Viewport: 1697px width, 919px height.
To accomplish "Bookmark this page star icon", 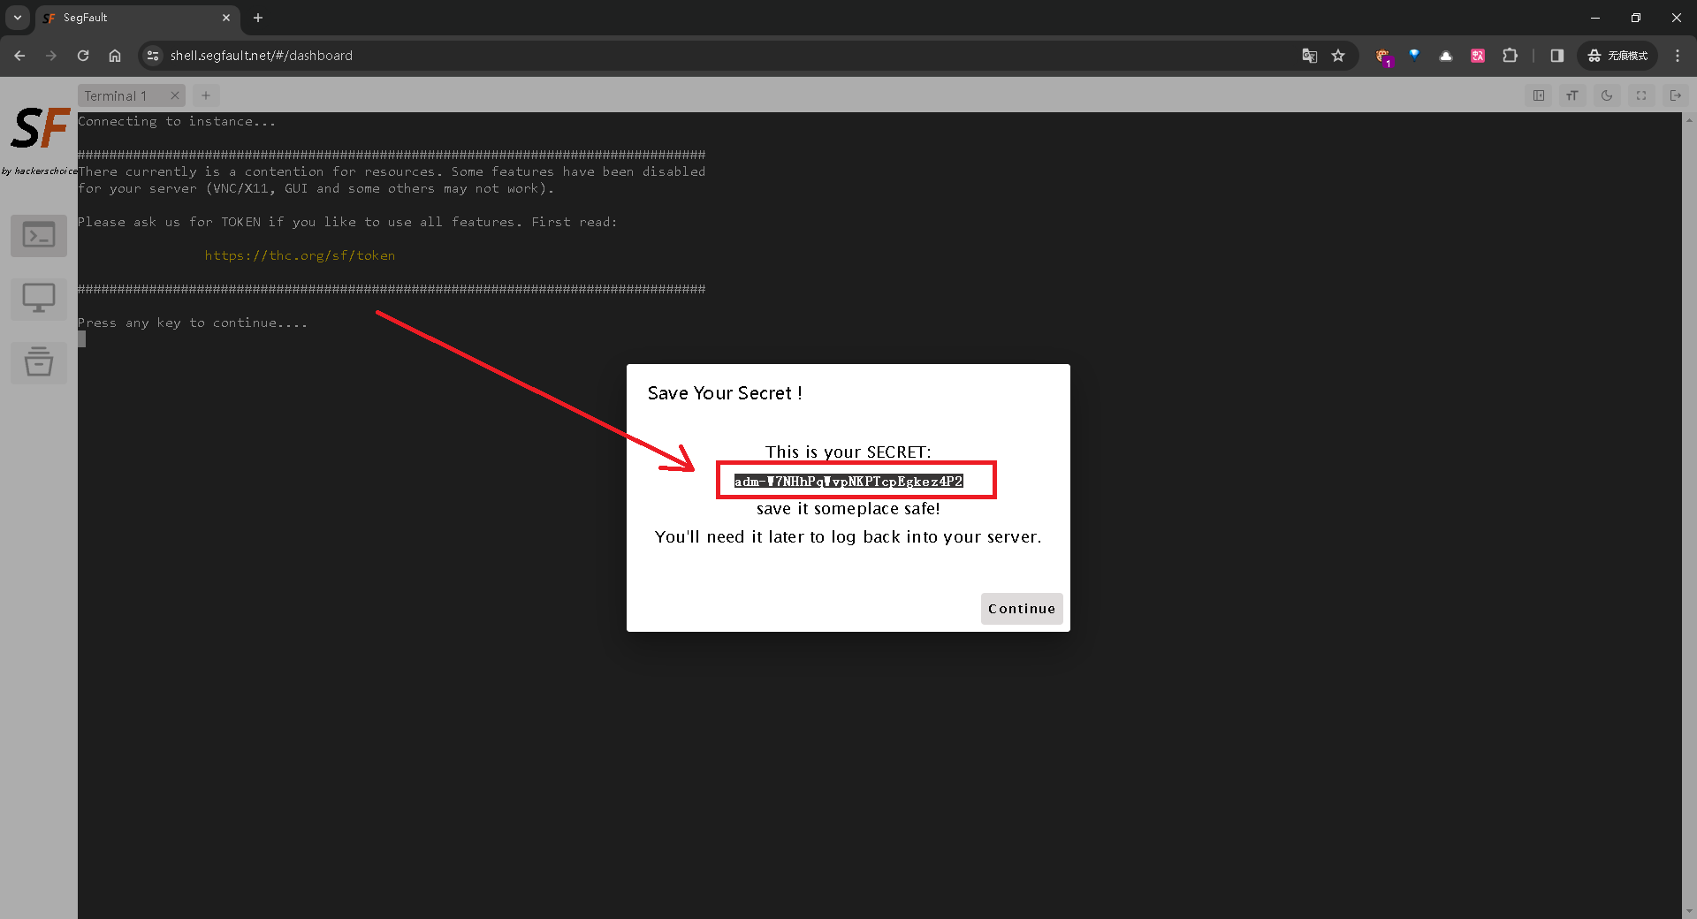I will [1338, 56].
